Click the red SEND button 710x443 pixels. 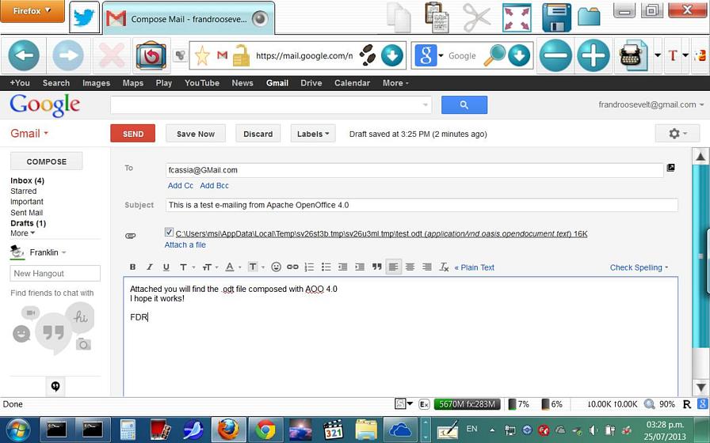pos(132,134)
